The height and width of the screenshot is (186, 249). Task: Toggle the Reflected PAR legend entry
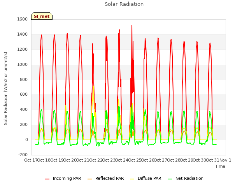105,178
